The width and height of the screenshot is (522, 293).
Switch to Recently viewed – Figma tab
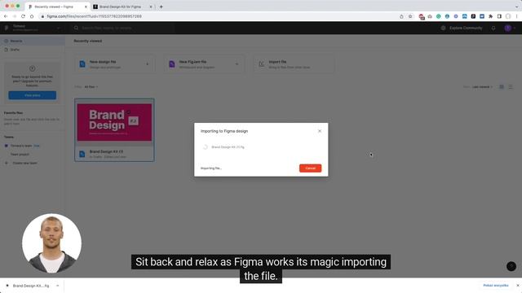click(57, 7)
